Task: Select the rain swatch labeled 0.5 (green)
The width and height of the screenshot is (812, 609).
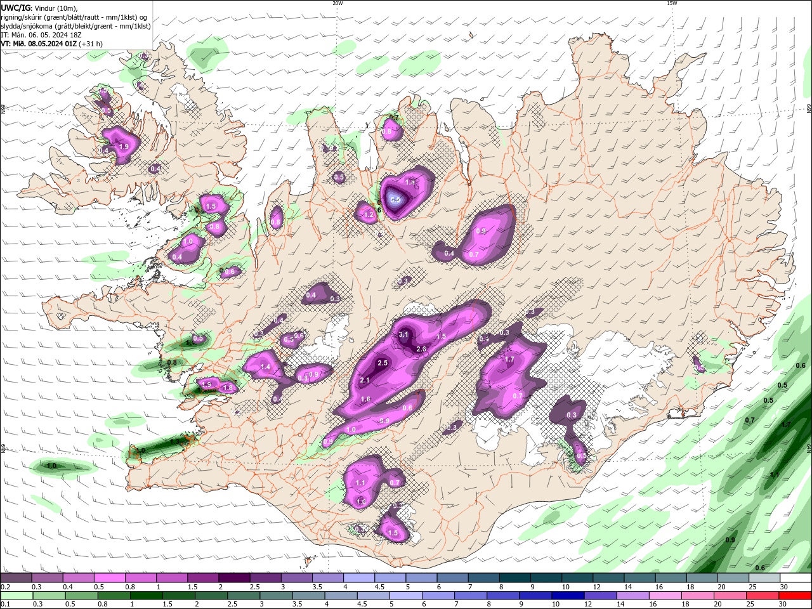Action: click(81, 596)
